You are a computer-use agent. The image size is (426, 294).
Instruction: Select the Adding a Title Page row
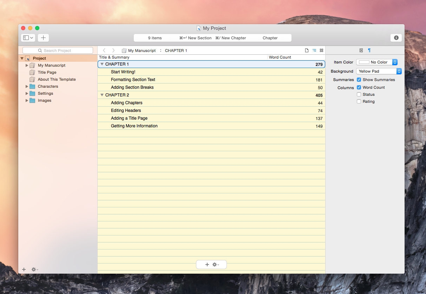coord(211,118)
